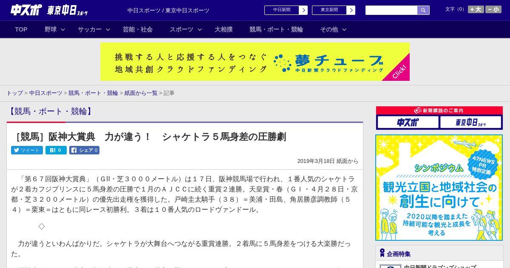Click the 企画特集 ribbon icon
This screenshot has height=268, width=510.
click(382, 253)
